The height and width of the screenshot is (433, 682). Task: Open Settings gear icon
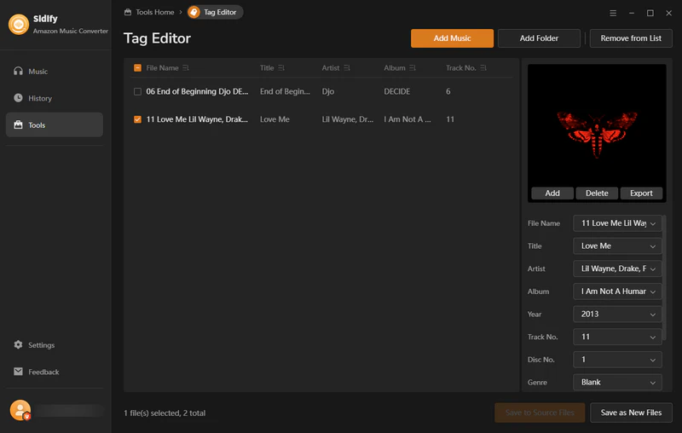[18, 344]
